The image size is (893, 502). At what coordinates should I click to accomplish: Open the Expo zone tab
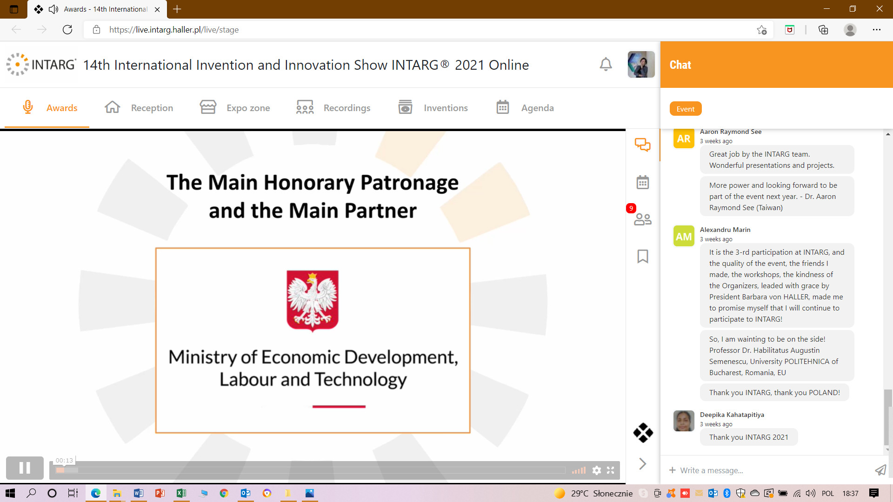point(235,108)
